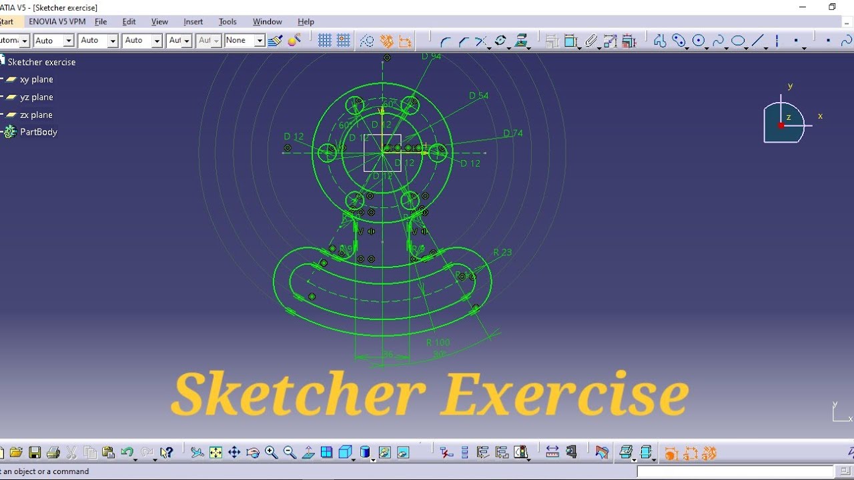854x480 pixels.
Task: Expand the Circle tool sub-menu arrow
Action: 707,48
